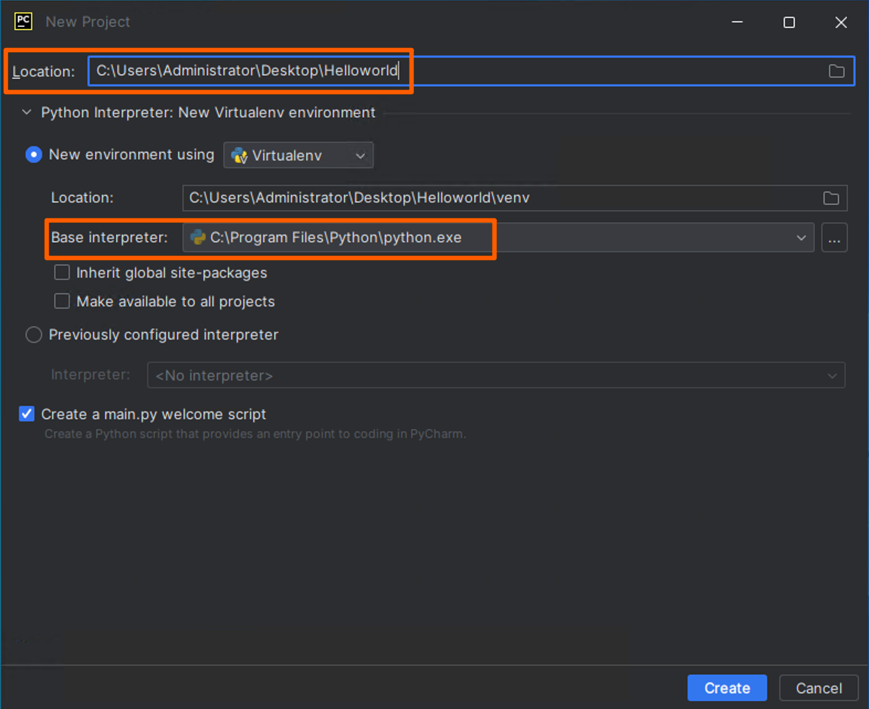
Task: Click the project Location text field
Action: [472, 71]
